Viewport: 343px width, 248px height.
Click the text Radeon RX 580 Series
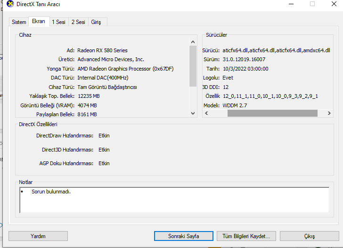[102, 50]
